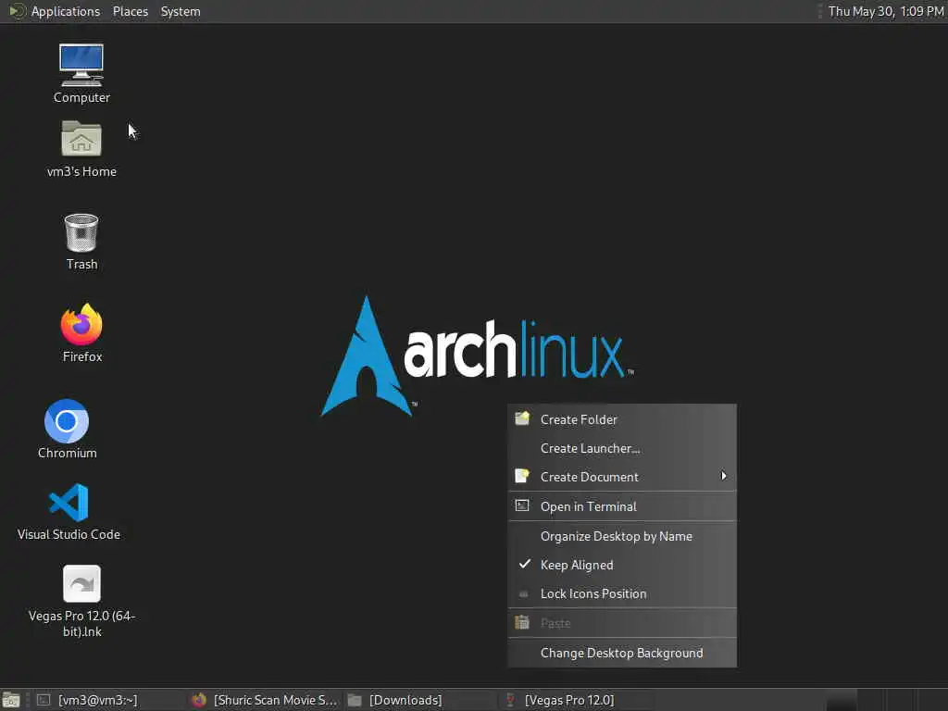
Task: Click the clock showing Thu May 30
Action: tap(886, 11)
